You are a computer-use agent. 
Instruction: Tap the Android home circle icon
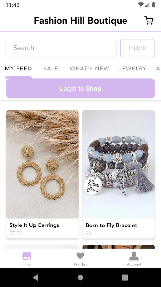click(x=80, y=278)
